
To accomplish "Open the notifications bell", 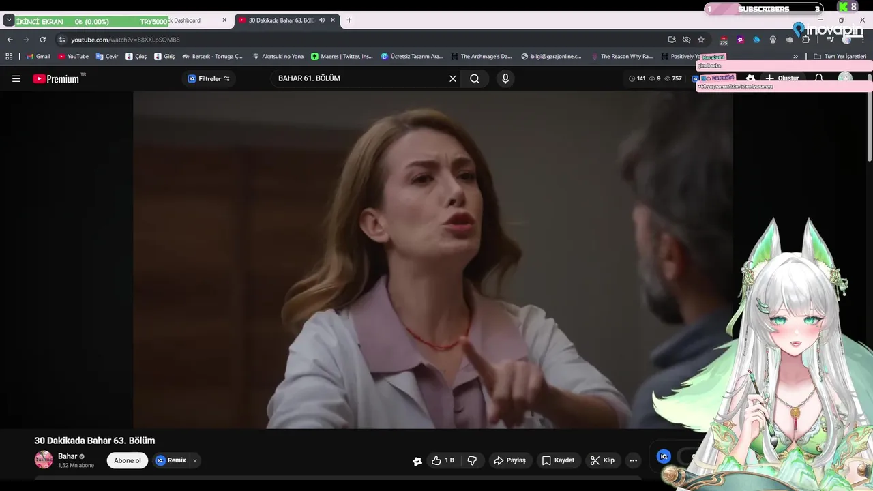I will (x=819, y=78).
